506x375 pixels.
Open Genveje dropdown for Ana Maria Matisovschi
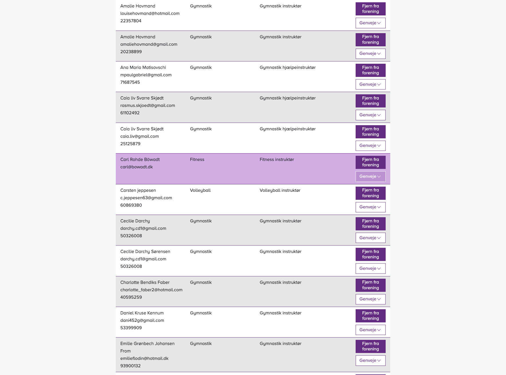click(370, 84)
